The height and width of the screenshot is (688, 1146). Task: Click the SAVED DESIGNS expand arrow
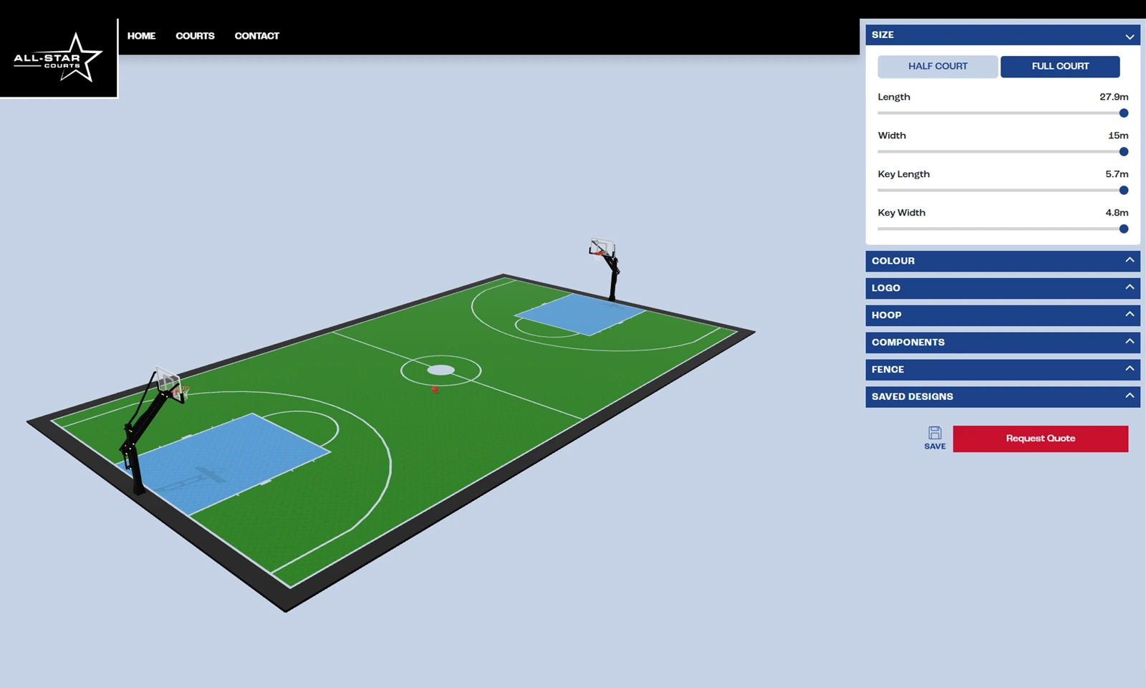click(1129, 396)
